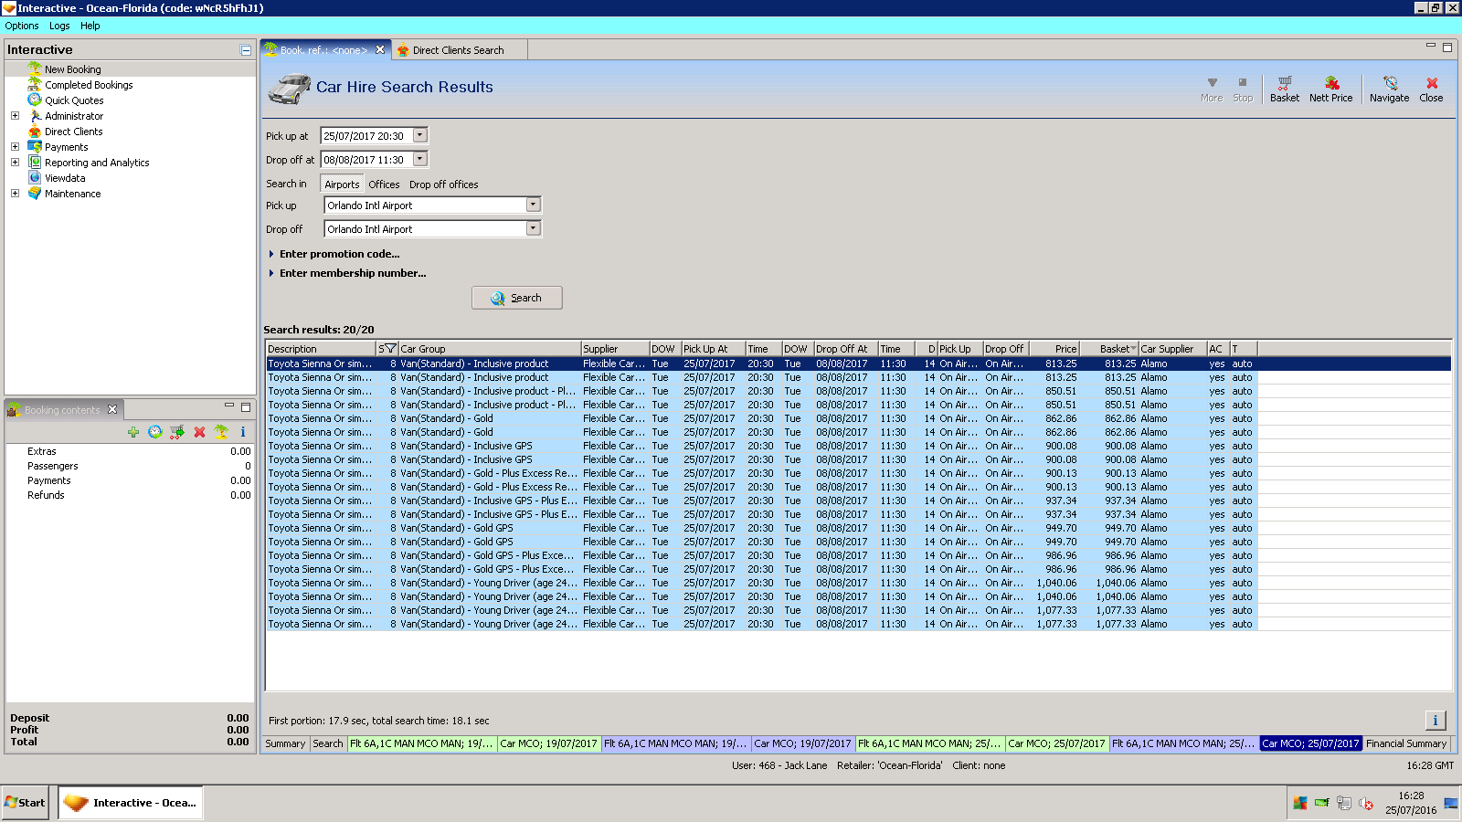Expand the Reporting and Analytics tree node
The image size is (1462, 822).
click(x=15, y=163)
